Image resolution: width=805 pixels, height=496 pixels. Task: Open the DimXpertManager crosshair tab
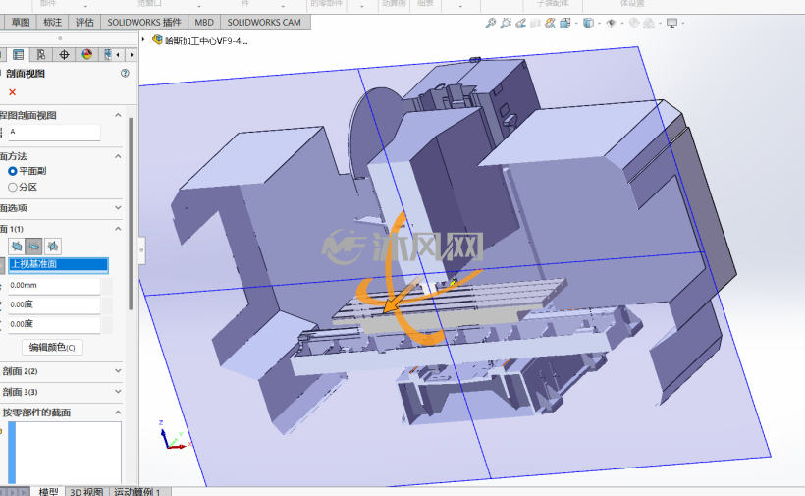(64, 54)
